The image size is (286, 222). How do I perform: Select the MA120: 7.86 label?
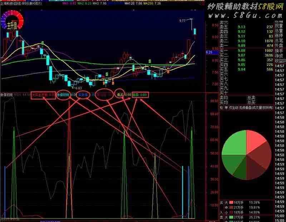(133, 4)
